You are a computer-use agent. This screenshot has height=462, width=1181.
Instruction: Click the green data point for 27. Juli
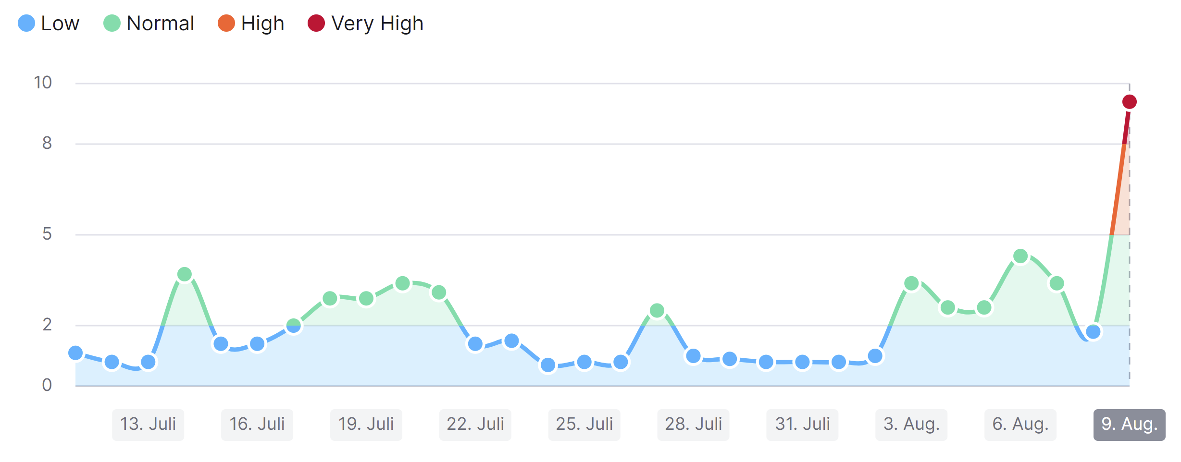(657, 311)
